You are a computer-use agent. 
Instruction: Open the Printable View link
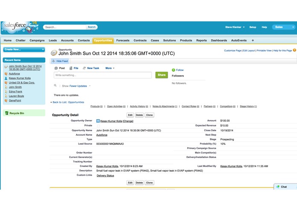click(264, 50)
